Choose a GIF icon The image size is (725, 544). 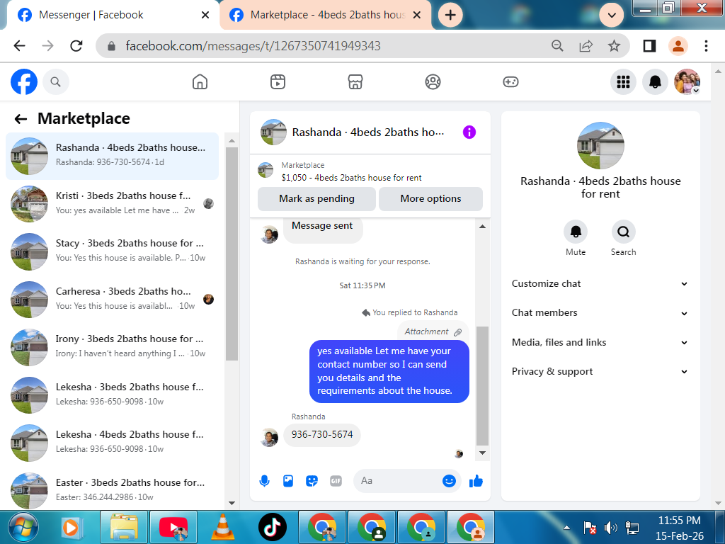pos(336,481)
